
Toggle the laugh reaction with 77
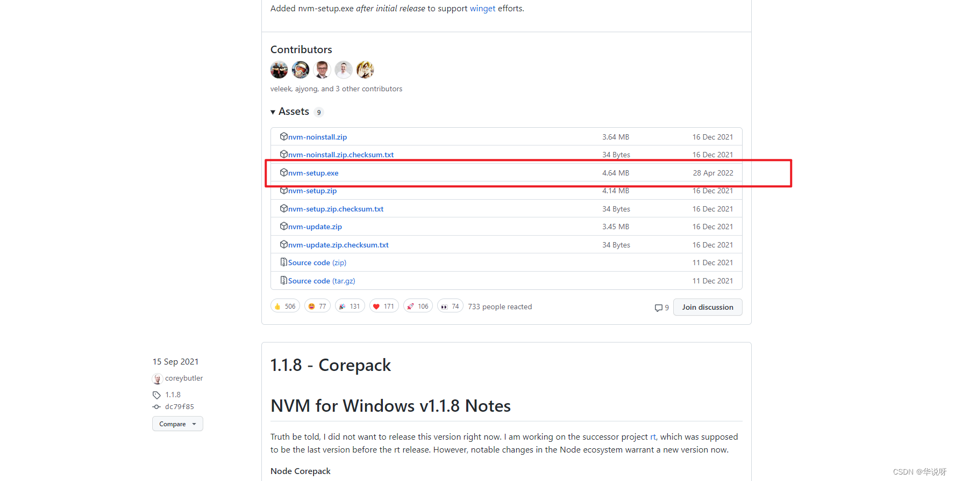point(317,306)
